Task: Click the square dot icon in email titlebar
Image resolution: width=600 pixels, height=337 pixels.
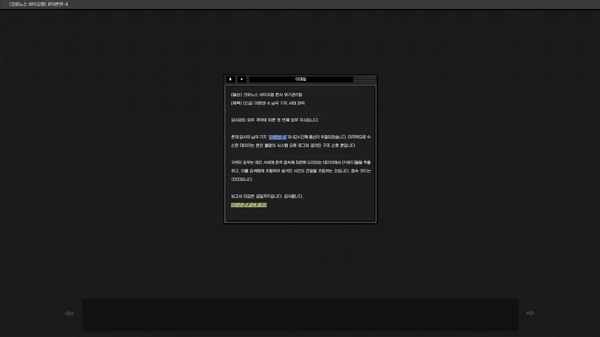Action: (241, 79)
